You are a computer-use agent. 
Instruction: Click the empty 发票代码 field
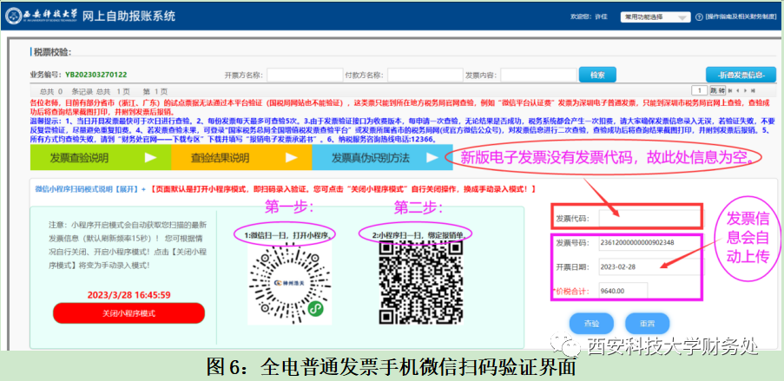(649, 219)
